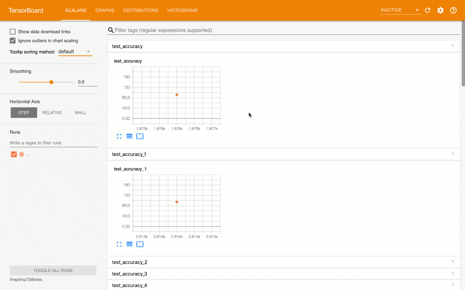Uncheck Ignore outliers in chart scaling
This screenshot has width=465, height=290.
[13, 41]
